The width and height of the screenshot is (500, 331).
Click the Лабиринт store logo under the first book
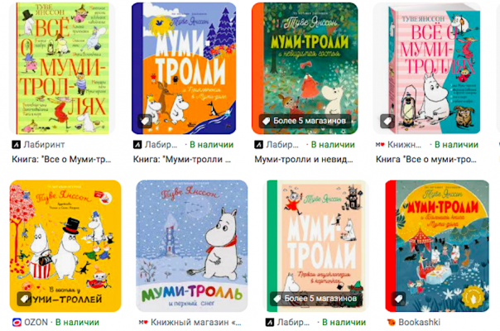click(16, 145)
